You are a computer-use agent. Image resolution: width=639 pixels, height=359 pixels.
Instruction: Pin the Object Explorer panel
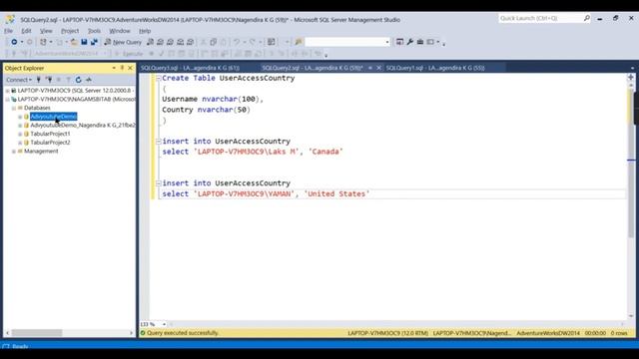tap(122, 68)
